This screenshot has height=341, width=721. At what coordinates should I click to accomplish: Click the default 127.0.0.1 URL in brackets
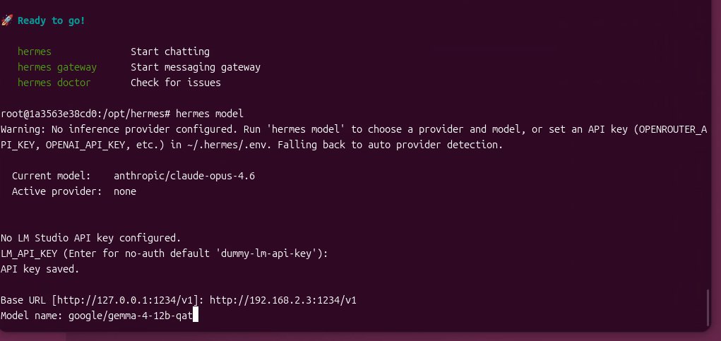pos(125,301)
